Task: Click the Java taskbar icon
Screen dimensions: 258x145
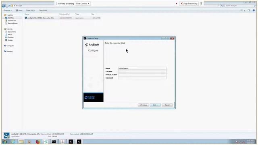Action: click(62, 141)
